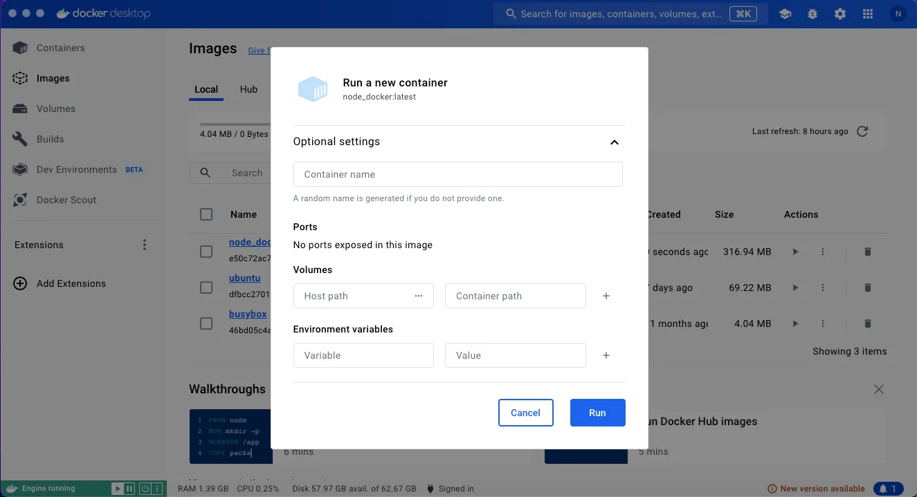Screen dimensions: 917x497
Task: Focus the Variable name field
Action: click(x=363, y=355)
